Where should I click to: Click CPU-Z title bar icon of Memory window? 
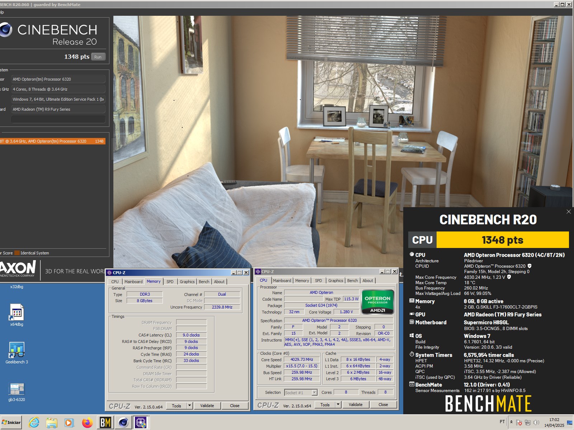110,273
